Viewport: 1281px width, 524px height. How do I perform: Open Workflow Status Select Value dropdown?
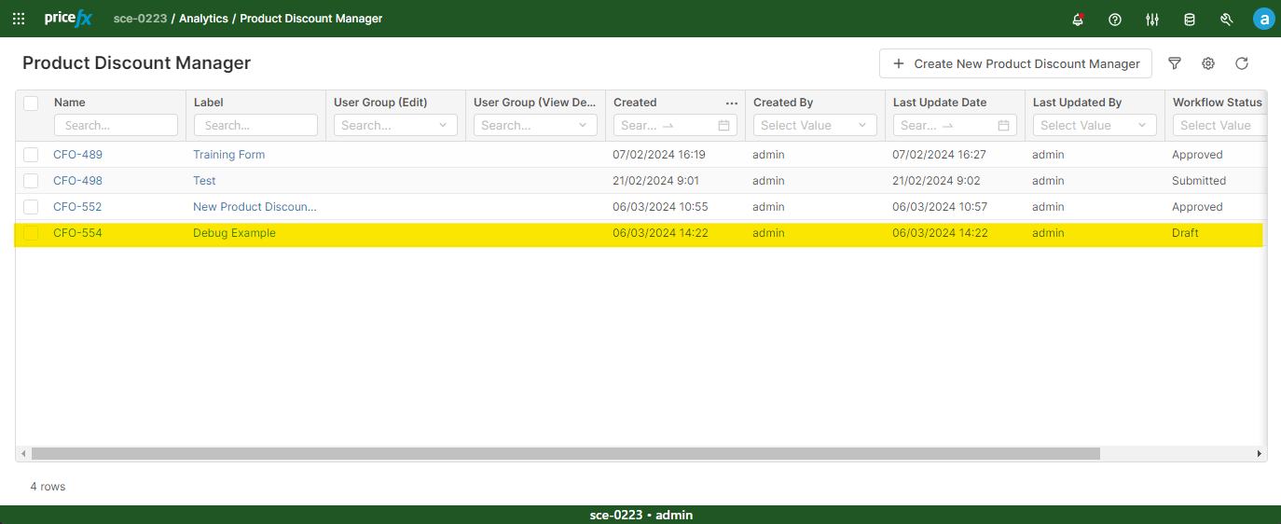click(x=1219, y=125)
